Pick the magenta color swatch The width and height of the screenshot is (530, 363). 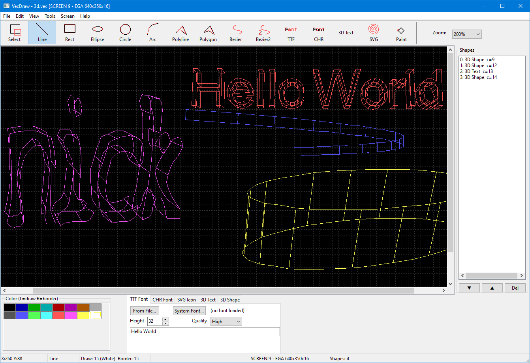click(x=71, y=315)
